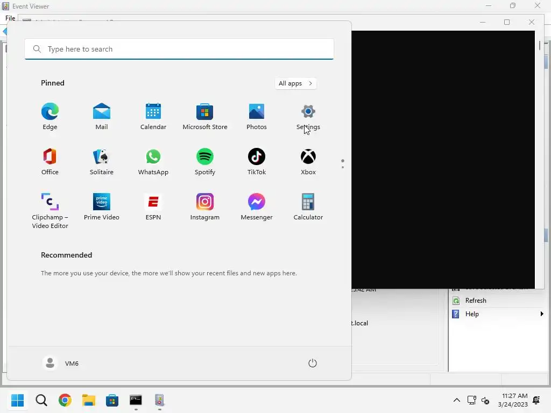The width and height of the screenshot is (551, 413).
Task: Click the Windows Start button on taskbar
Action: (x=18, y=400)
